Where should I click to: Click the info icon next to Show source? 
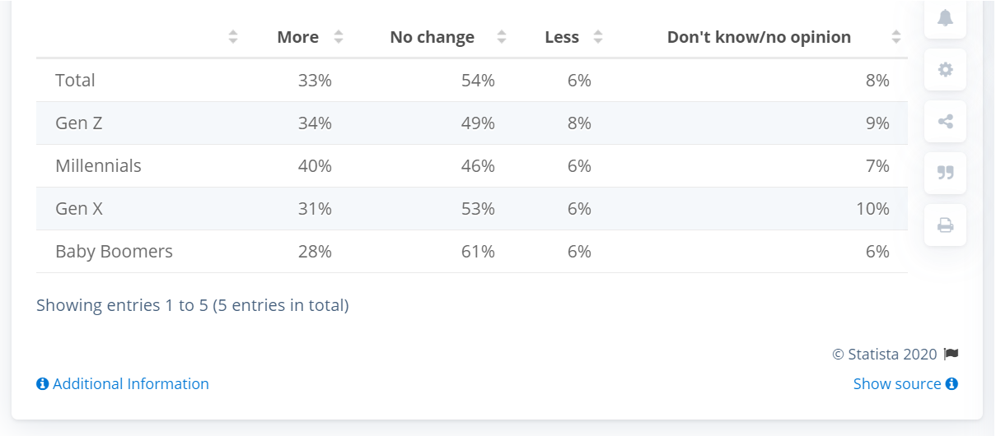click(x=952, y=384)
